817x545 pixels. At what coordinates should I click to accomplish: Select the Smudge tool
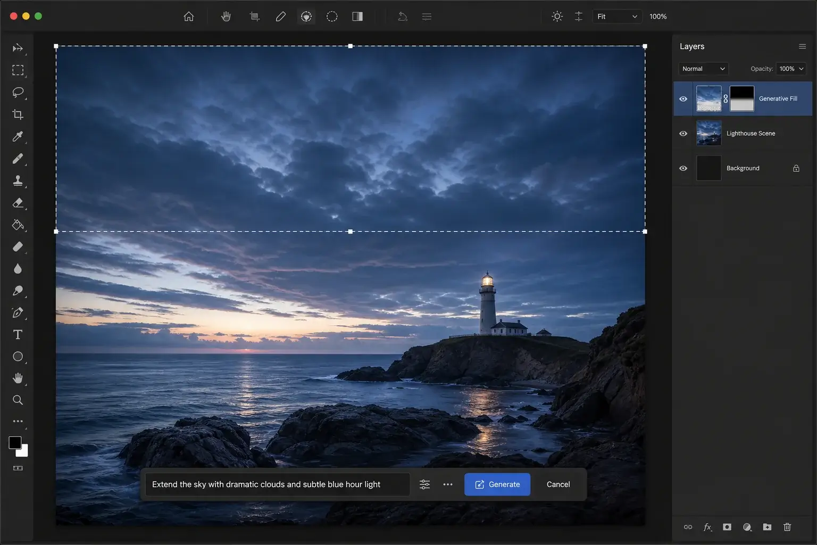pos(18,291)
